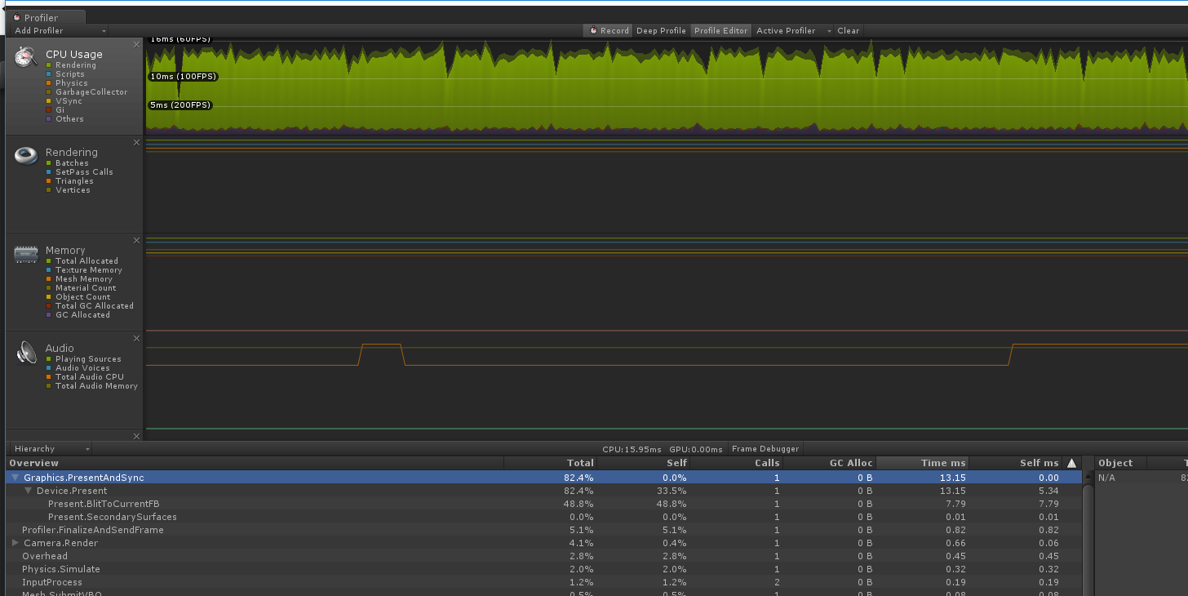Viewport: 1188px width, 596px height.
Task: Click the Mesh Memory color swatch
Action: click(49, 279)
